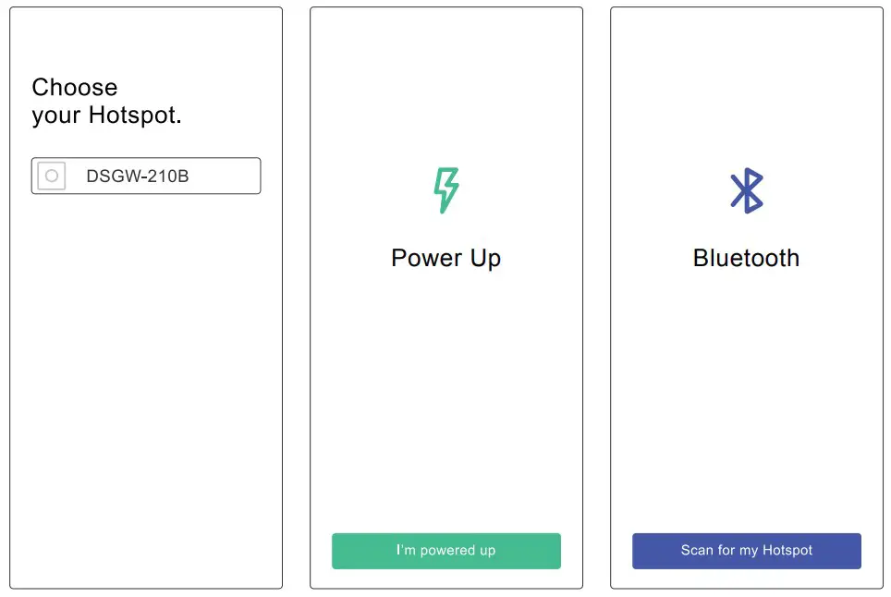Click the "Power Up" heading text
The height and width of the screenshot is (597, 891).
[x=445, y=258]
